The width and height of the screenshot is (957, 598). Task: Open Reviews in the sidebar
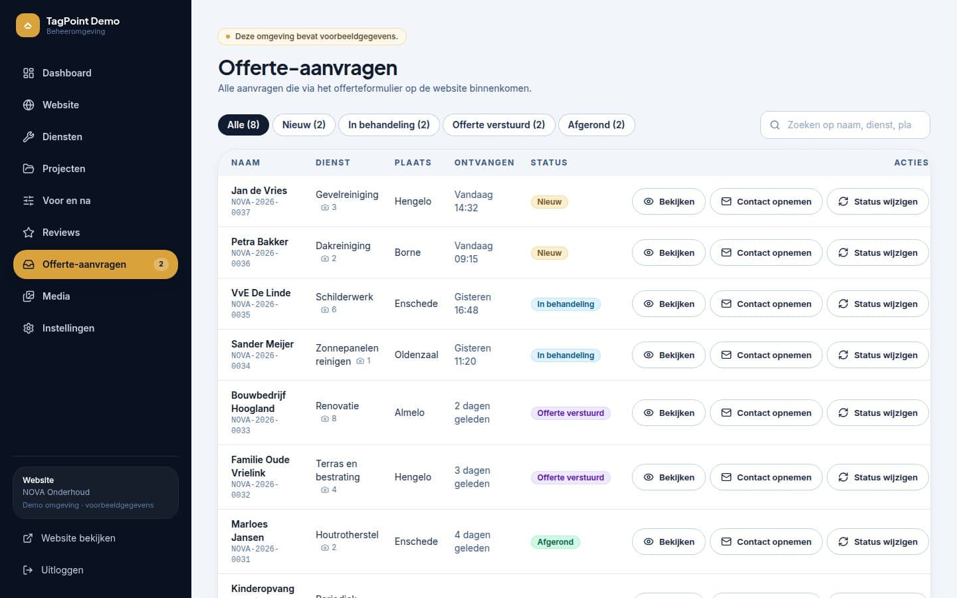[96, 233]
